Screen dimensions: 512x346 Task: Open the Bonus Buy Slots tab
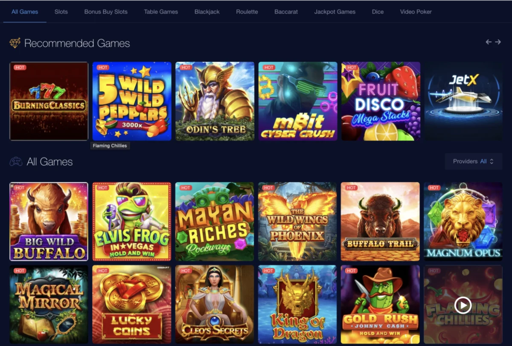coord(106,12)
